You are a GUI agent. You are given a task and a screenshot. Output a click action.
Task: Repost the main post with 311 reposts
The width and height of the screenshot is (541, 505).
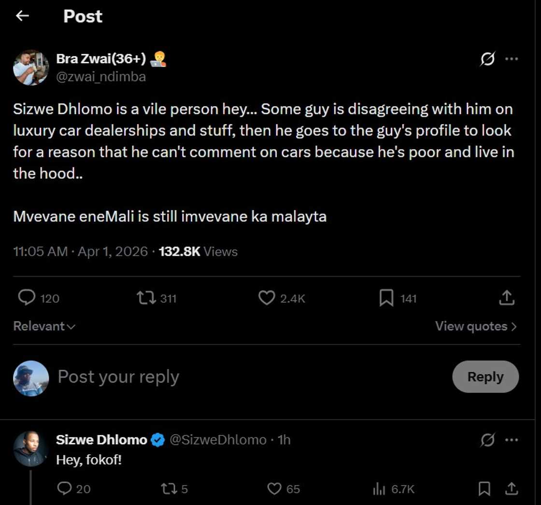pyautogui.click(x=146, y=298)
